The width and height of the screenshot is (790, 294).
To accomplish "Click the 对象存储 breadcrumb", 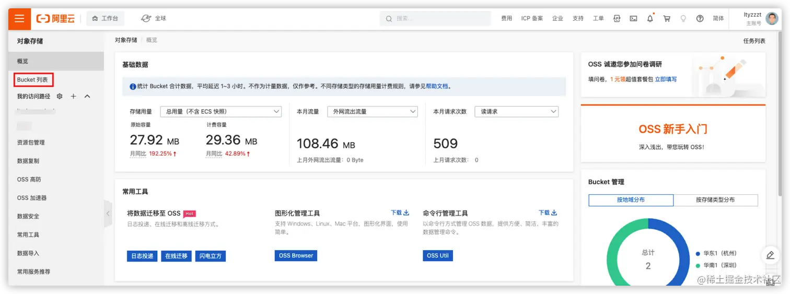I will [126, 40].
